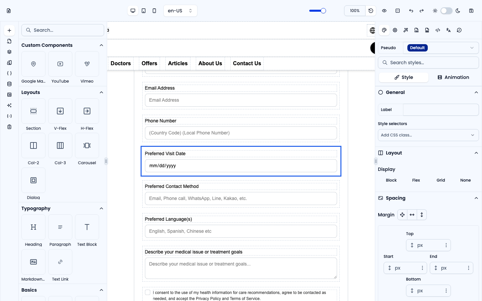
Task: Insert a Heading typography element
Action: (33, 230)
